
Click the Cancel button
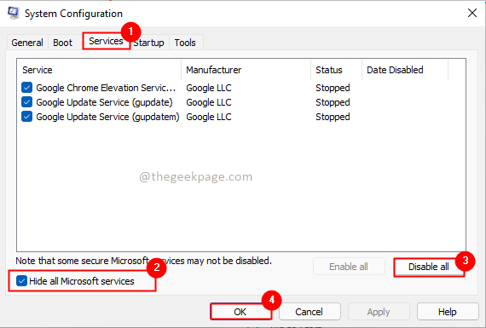pos(310,312)
